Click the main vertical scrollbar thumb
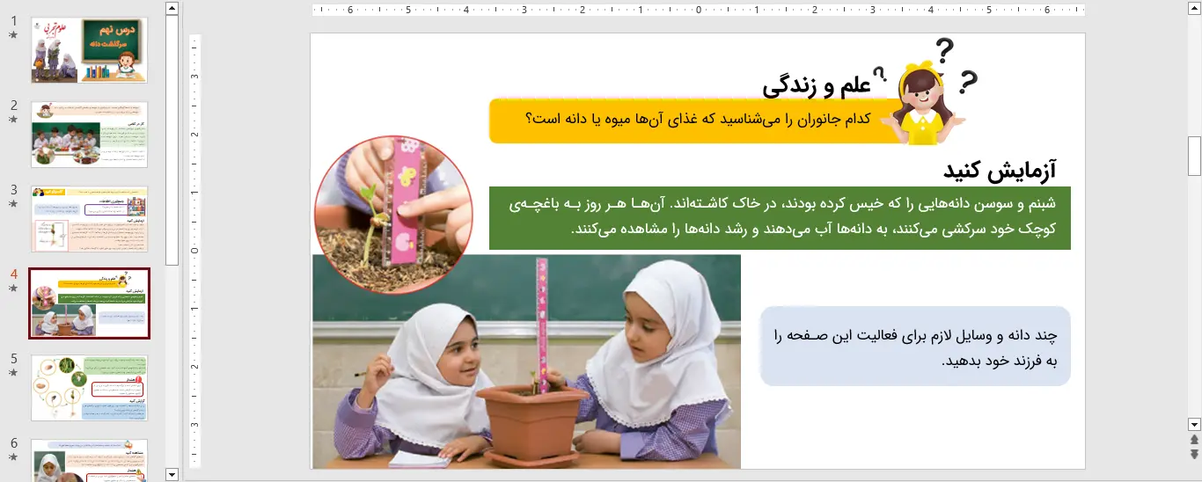The height and width of the screenshot is (482, 1202). pos(1194,156)
